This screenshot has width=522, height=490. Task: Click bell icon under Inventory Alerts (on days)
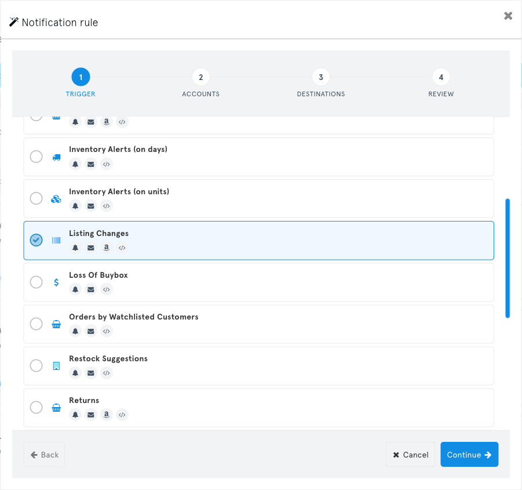[x=75, y=164]
